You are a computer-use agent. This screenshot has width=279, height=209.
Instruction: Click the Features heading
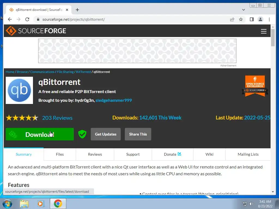pyautogui.click(x=19, y=185)
